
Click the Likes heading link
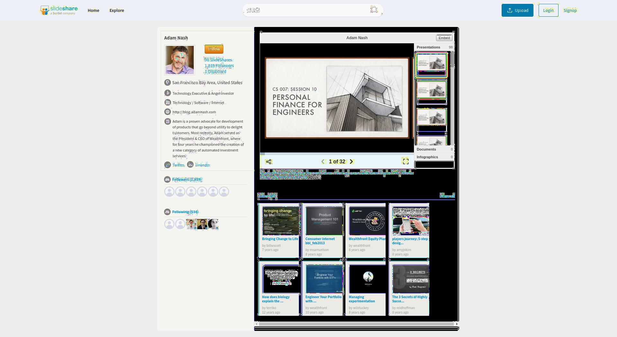coord(267,195)
